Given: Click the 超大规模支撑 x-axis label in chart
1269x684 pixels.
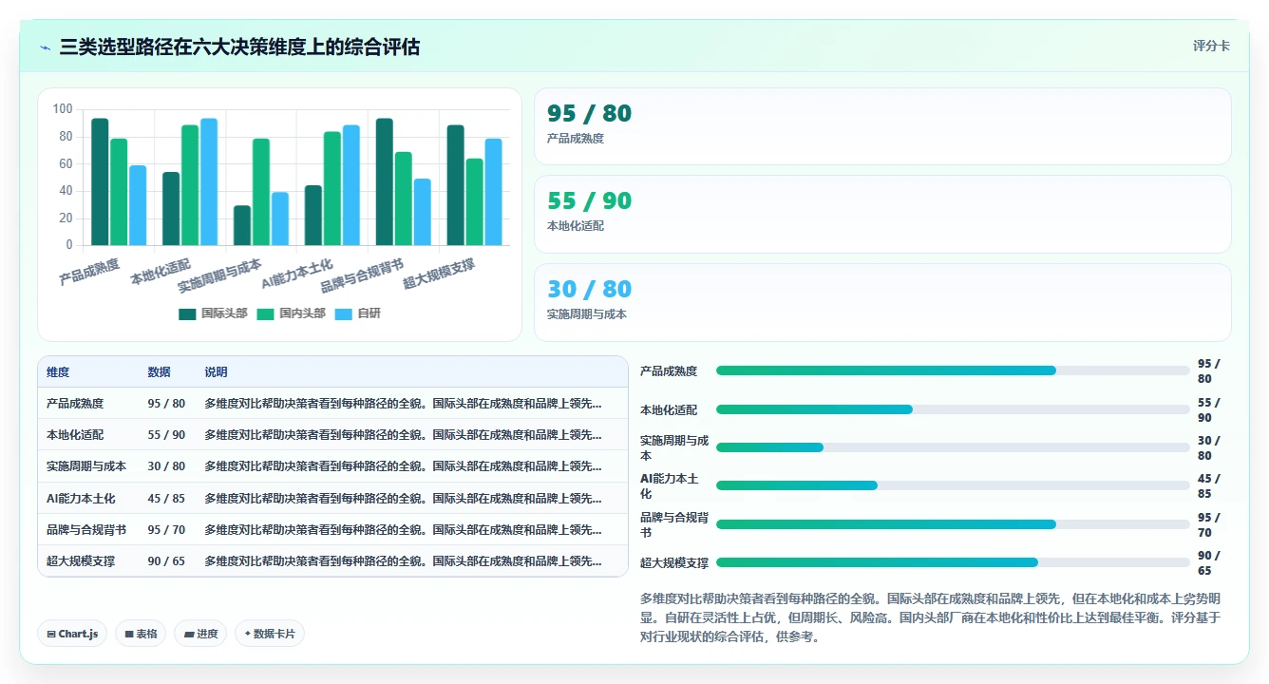Looking at the screenshot, I should click(x=439, y=273).
